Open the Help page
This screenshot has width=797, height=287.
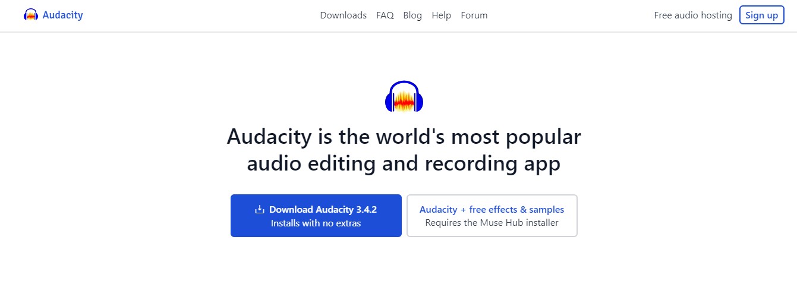click(x=441, y=15)
